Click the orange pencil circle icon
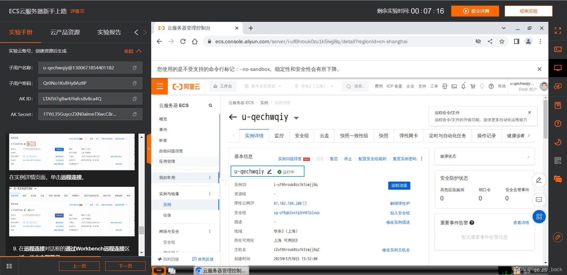This screenshot has width=567, height=275. click(558, 237)
